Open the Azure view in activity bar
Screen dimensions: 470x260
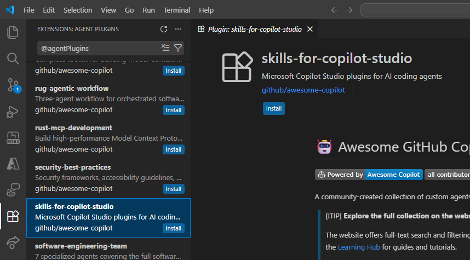tap(13, 164)
